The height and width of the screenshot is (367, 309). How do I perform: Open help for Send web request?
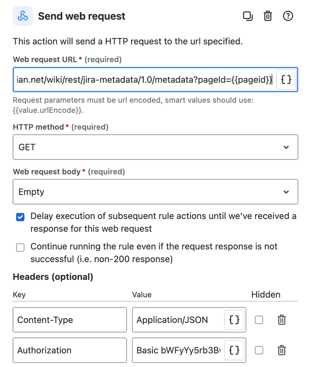tap(288, 16)
